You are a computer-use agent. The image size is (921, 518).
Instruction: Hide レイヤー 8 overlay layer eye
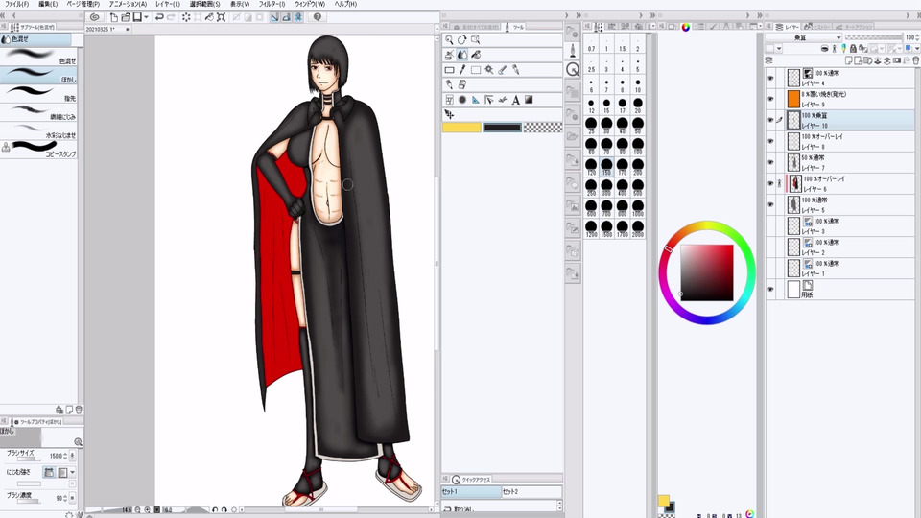[770, 141]
